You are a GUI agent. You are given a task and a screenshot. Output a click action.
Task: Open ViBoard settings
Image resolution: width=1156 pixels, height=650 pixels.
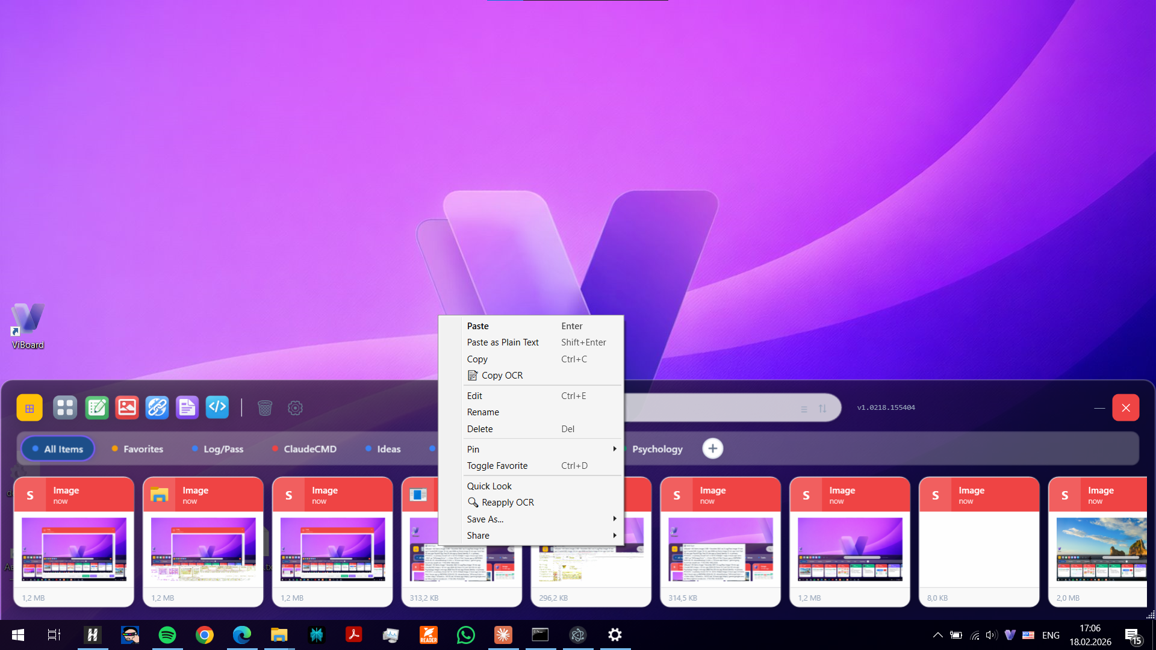click(x=295, y=407)
